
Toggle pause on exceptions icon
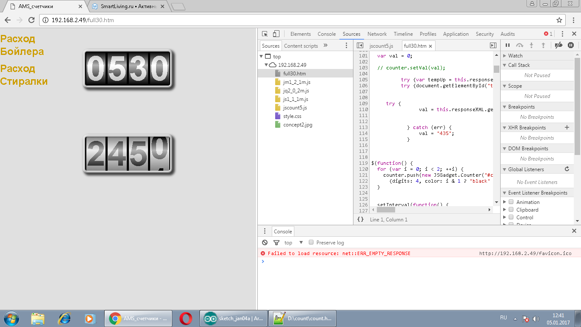571,45
